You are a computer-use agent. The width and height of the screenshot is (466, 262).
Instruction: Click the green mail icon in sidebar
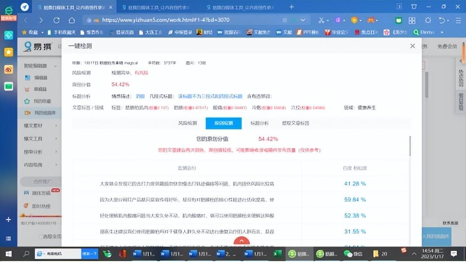tap(8, 86)
